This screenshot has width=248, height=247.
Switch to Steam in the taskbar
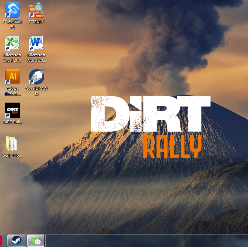coord(17,241)
